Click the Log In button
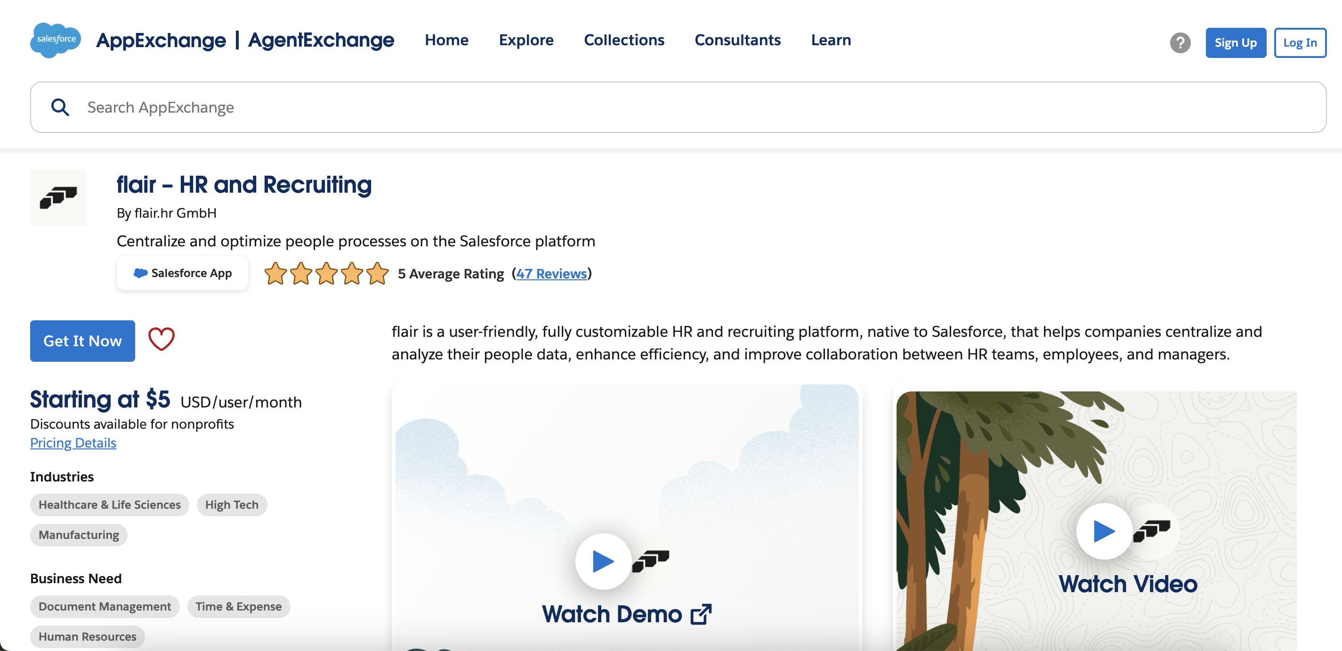The image size is (1342, 651). (1300, 43)
